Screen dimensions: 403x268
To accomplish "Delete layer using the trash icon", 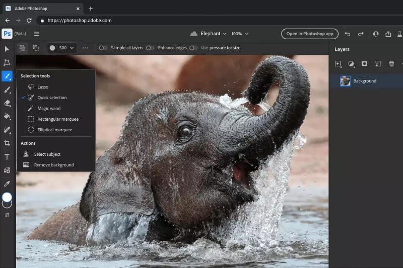I will pyautogui.click(x=391, y=64).
